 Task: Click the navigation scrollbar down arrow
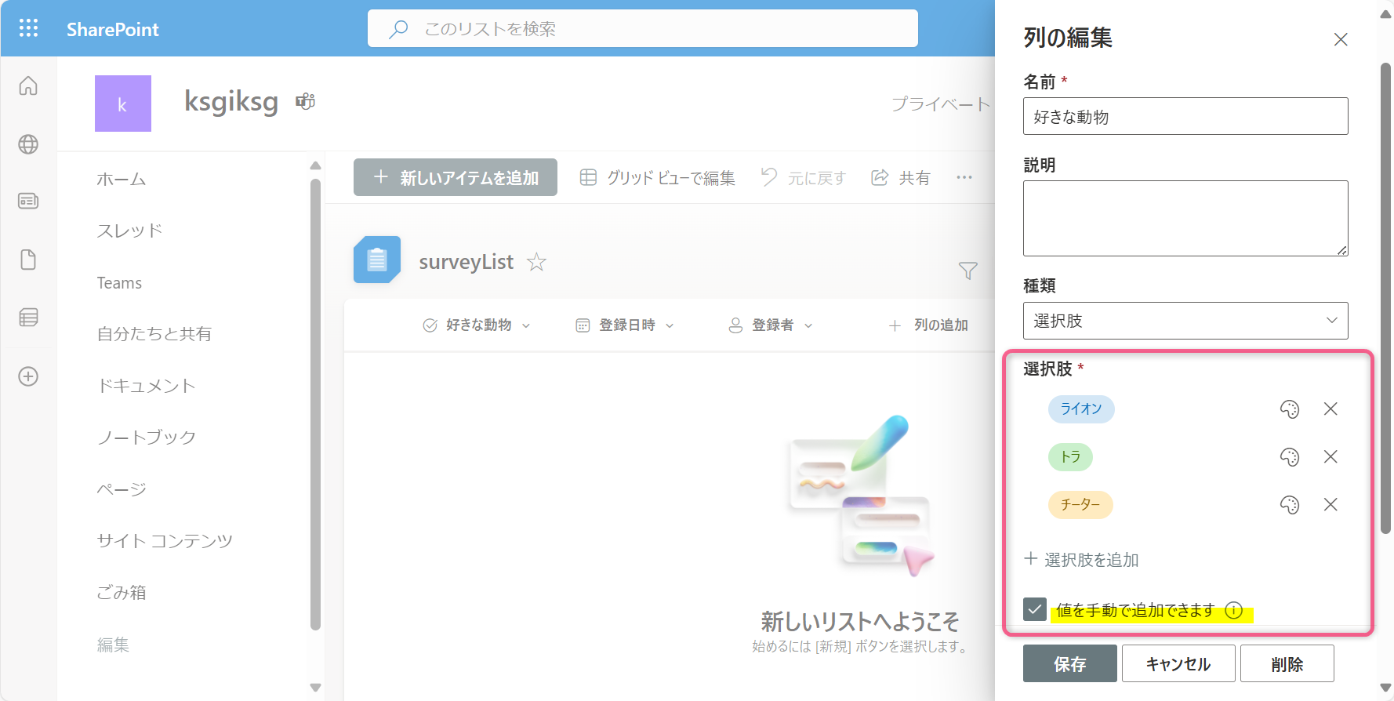pos(315,688)
